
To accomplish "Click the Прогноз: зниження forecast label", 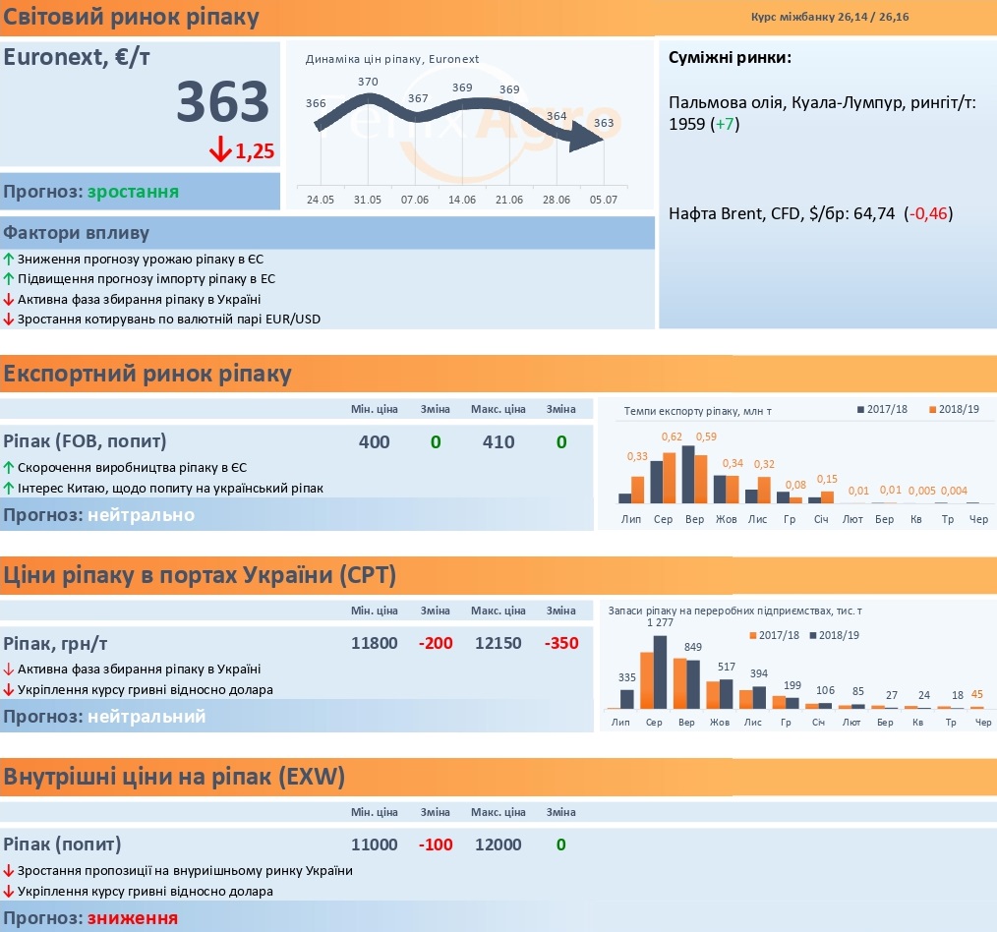I will click(x=90, y=918).
